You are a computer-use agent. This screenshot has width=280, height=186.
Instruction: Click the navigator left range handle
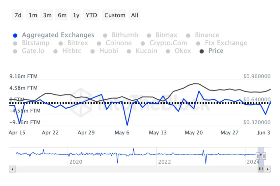pyautogui.click(x=258, y=156)
